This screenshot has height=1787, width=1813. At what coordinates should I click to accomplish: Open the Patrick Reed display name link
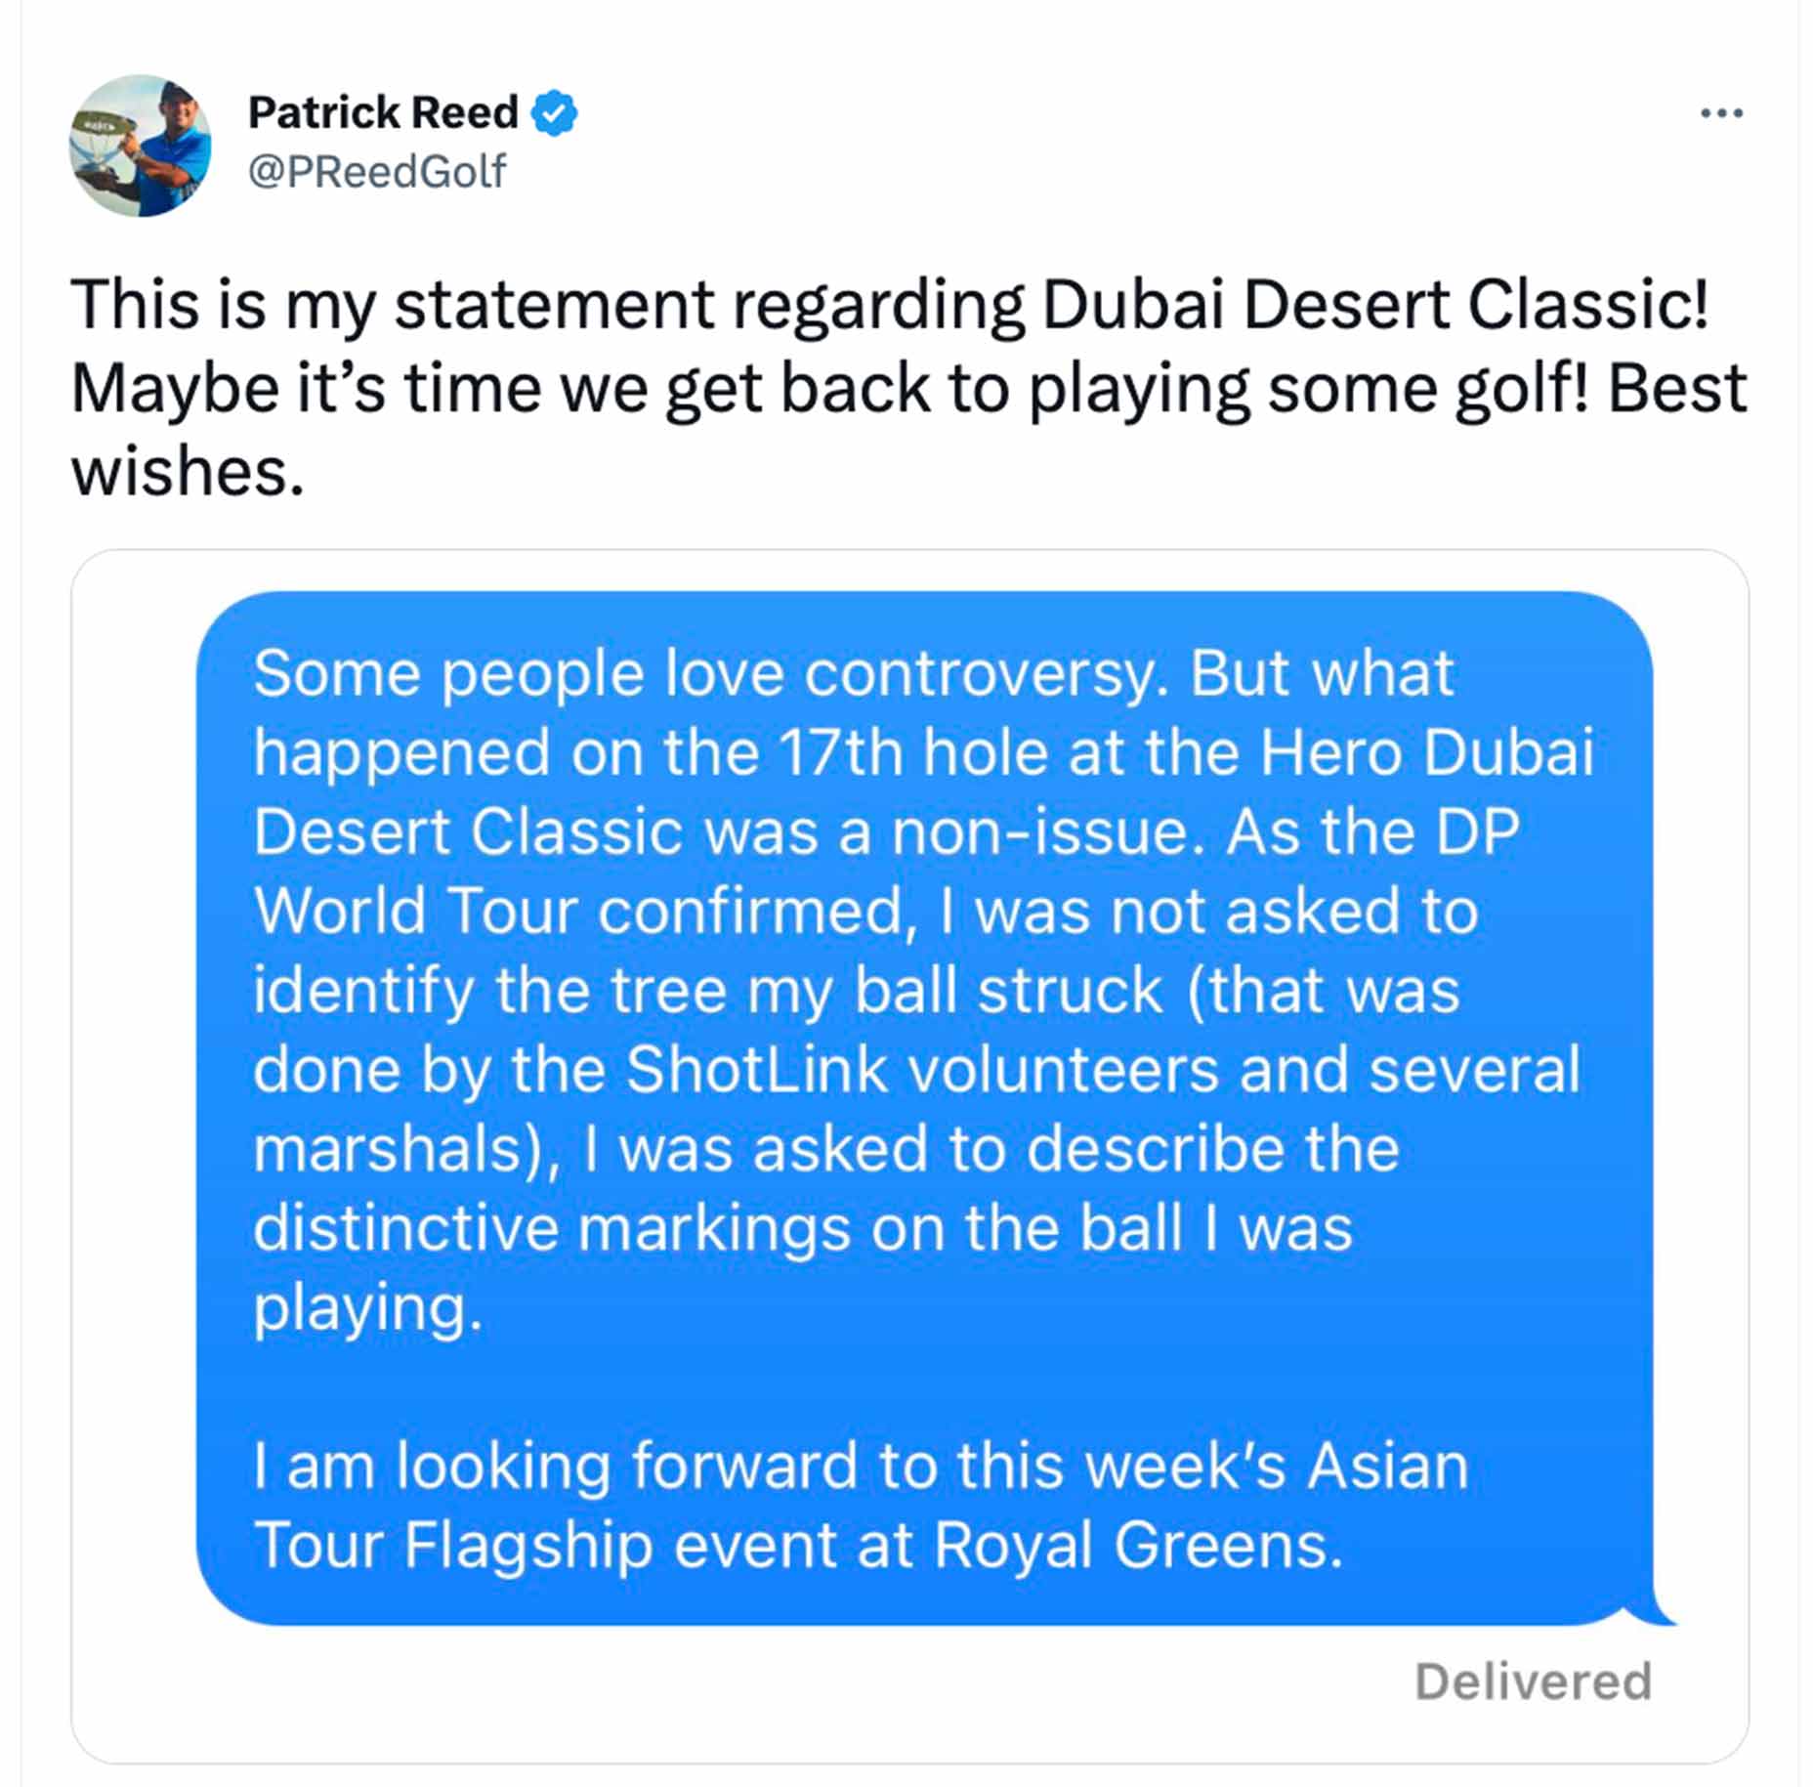(383, 113)
